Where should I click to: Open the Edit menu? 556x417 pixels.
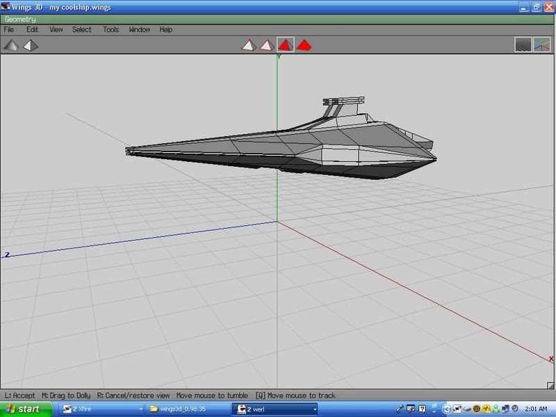click(32, 30)
